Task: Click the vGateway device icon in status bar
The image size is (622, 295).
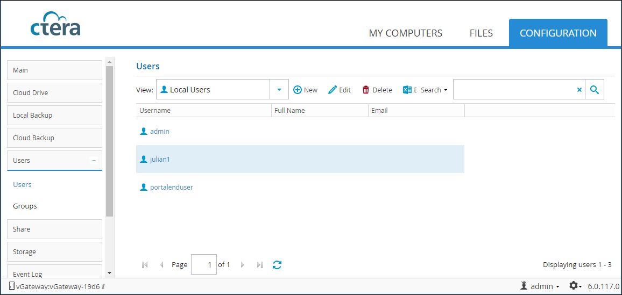Action: click(11, 286)
